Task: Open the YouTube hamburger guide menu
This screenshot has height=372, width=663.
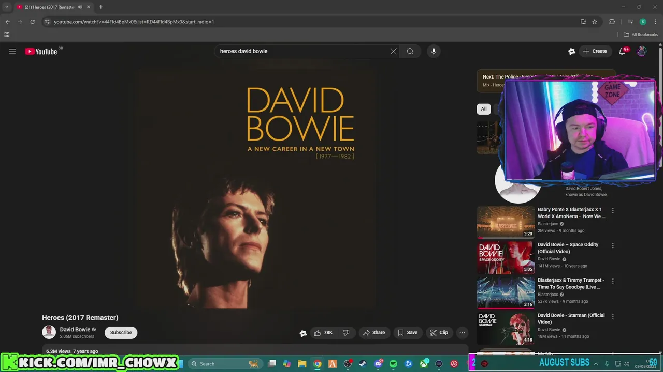Action: click(x=12, y=51)
